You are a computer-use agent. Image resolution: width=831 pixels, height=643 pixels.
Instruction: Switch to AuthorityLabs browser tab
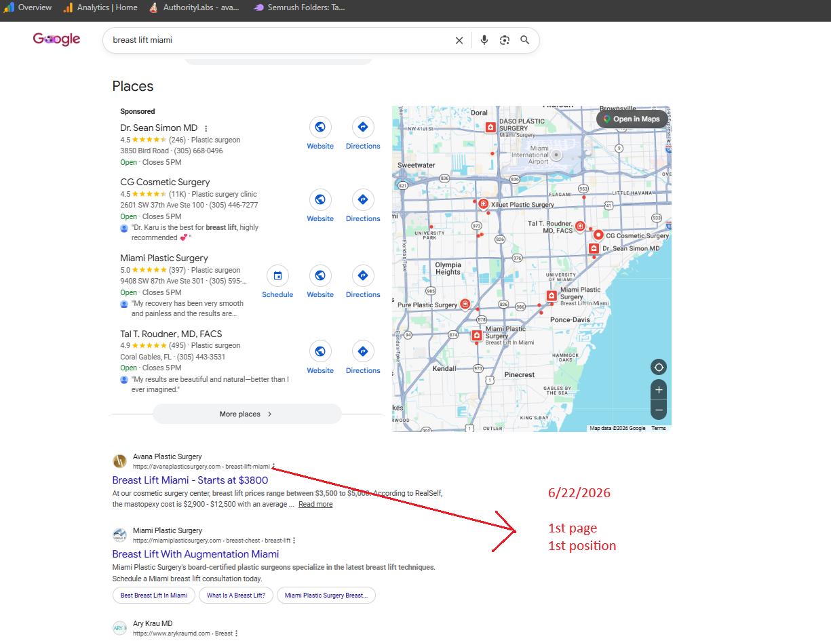coord(194,7)
